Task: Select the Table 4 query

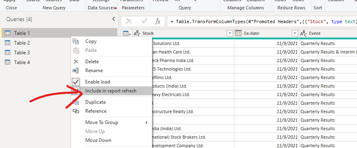Action: (22, 62)
